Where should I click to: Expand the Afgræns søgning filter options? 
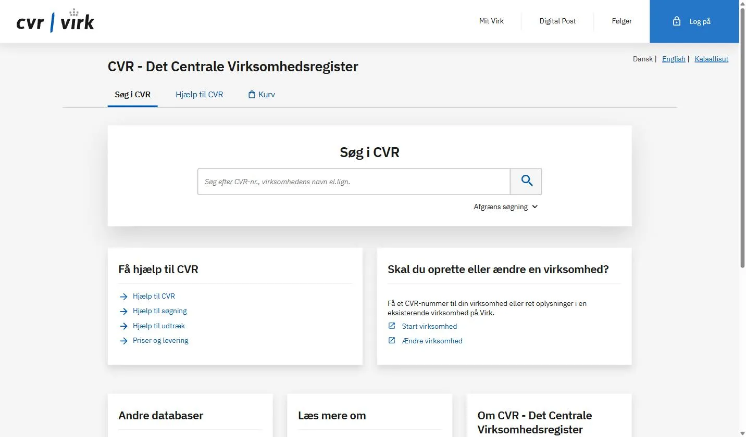pos(505,207)
